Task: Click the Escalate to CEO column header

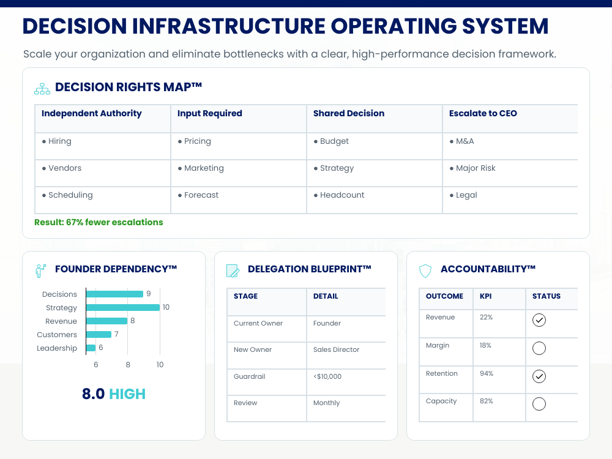Action: [x=510, y=119]
